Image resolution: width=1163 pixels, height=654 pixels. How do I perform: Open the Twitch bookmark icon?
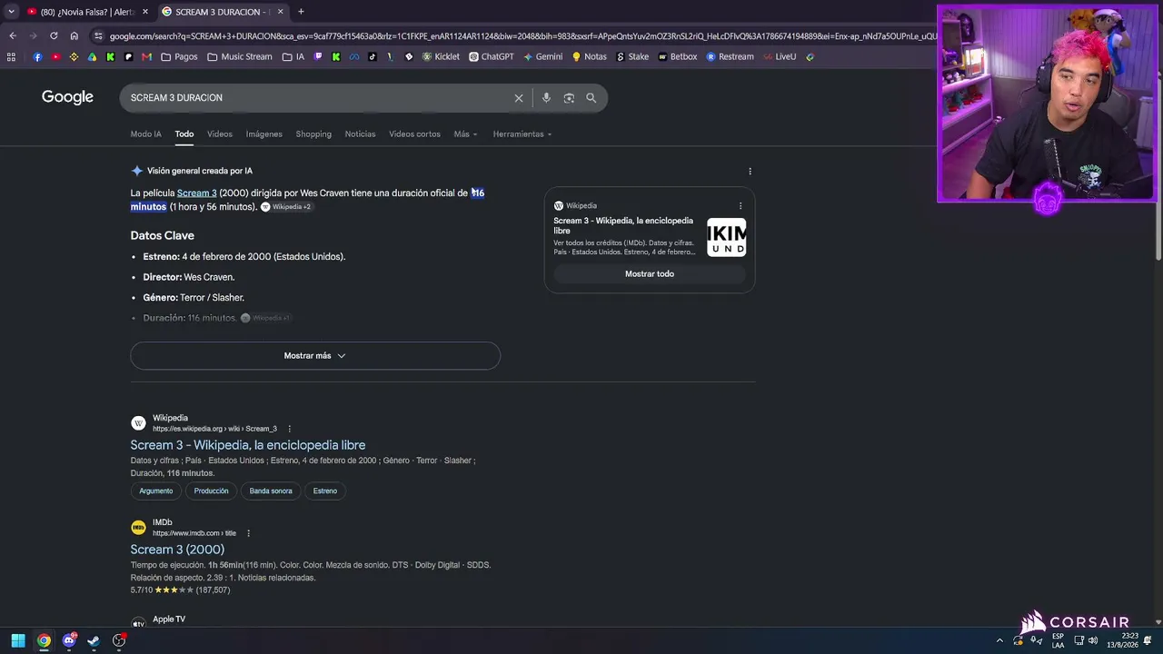(318, 56)
